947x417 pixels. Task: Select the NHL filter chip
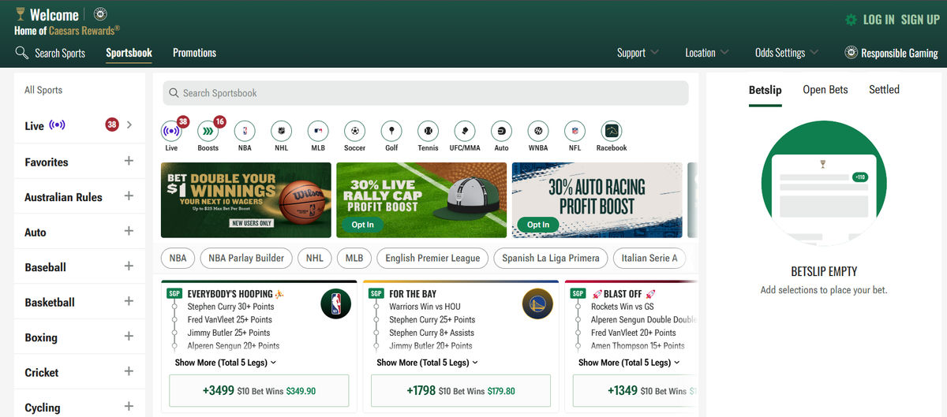(314, 258)
